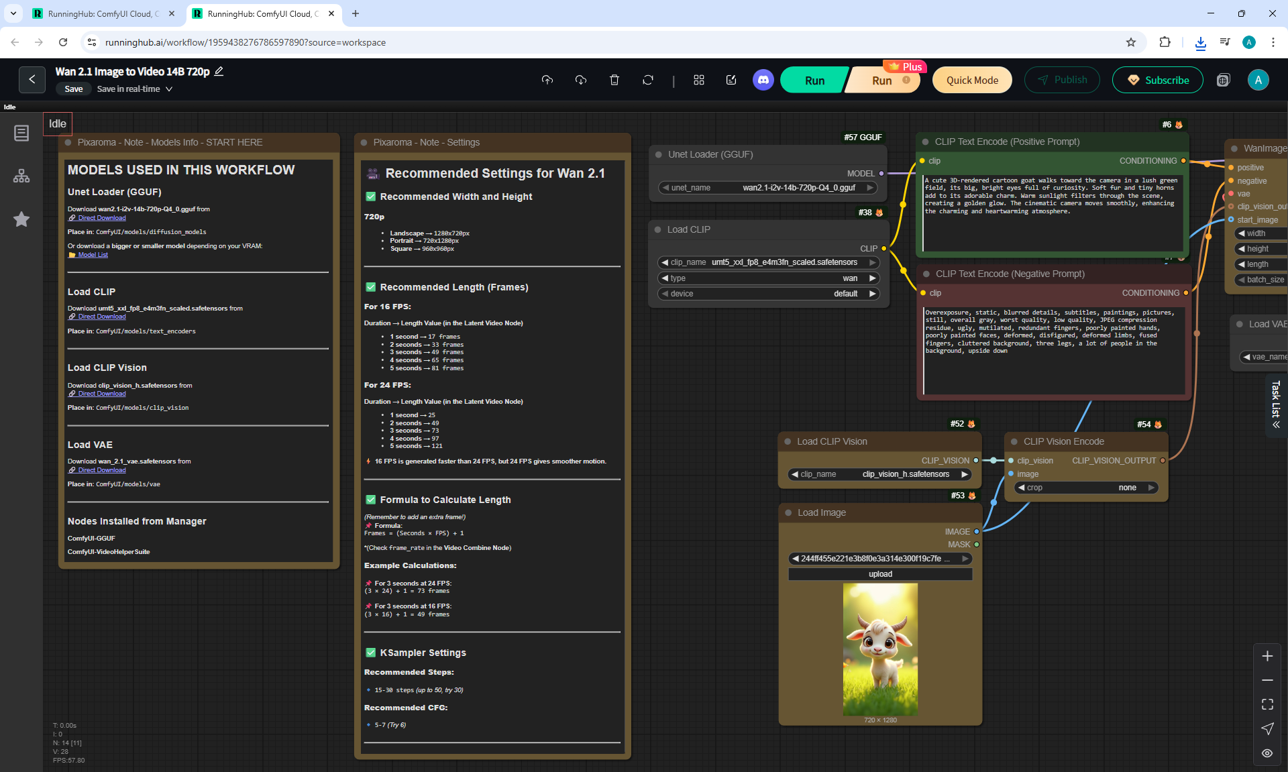Screen dimensions: 1288x772
Task: Click the green Run button
Action: tap(814, 80)
